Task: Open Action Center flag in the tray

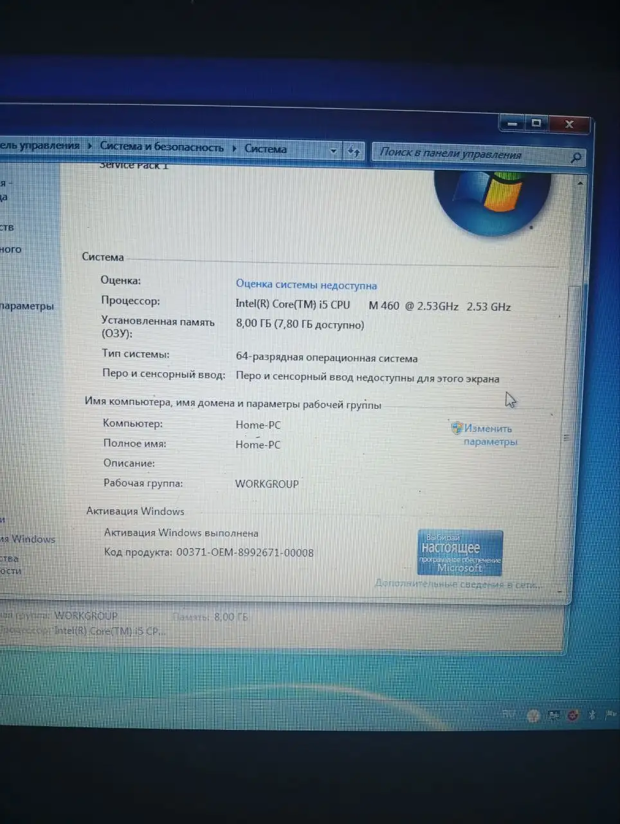Action: (x=610, y=713)
